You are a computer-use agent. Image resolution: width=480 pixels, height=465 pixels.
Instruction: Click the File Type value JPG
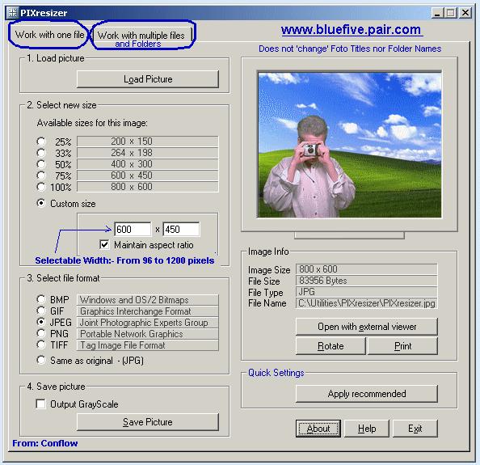pos(366,292)
